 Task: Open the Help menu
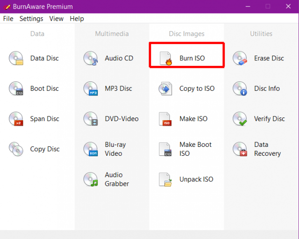[x=77, y=19]
